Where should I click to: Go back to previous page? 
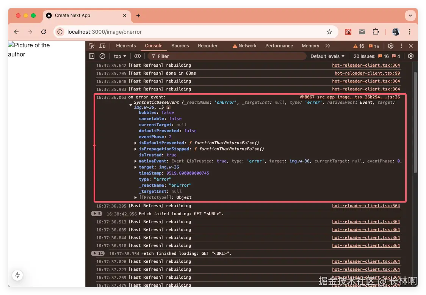pos(16,32)
